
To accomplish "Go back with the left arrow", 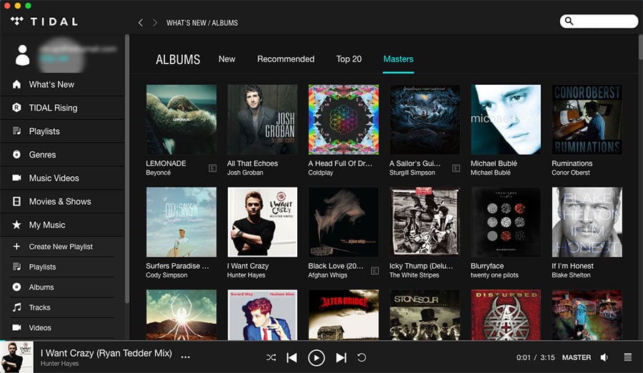I will 141,23.
